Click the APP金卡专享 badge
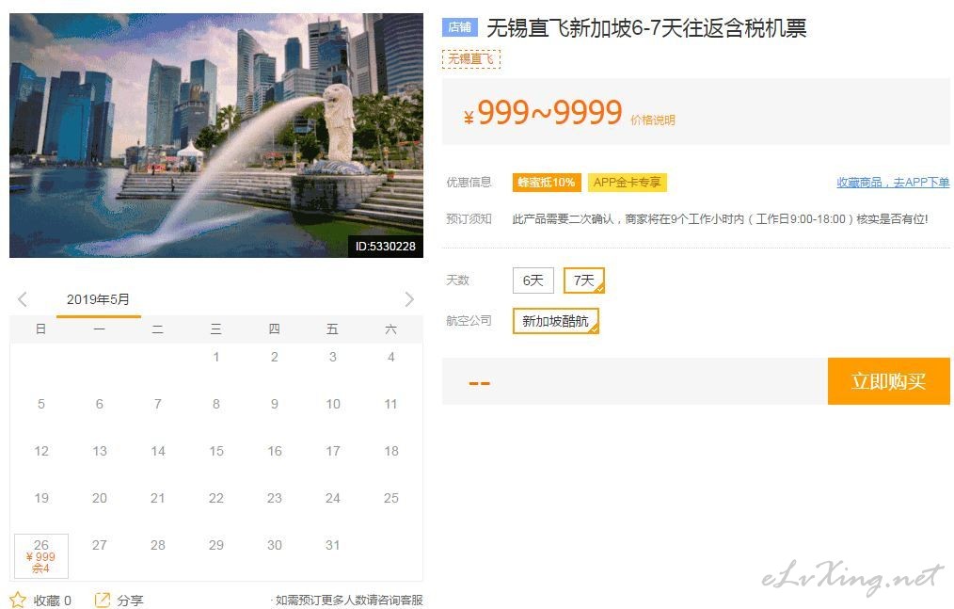The height and width of the screenshot is (609, 954). click(628, 182)
